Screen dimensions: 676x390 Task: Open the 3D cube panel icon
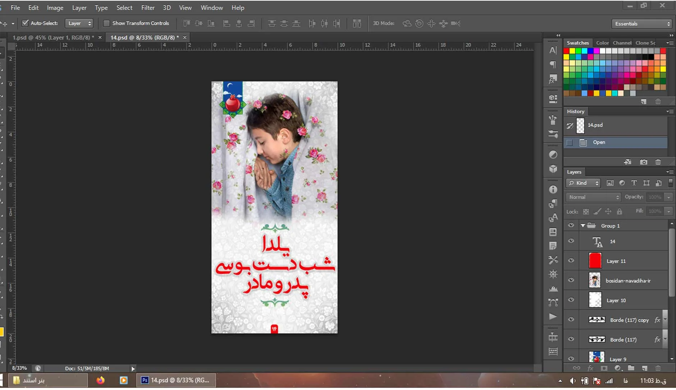click(x=553, y=169)
